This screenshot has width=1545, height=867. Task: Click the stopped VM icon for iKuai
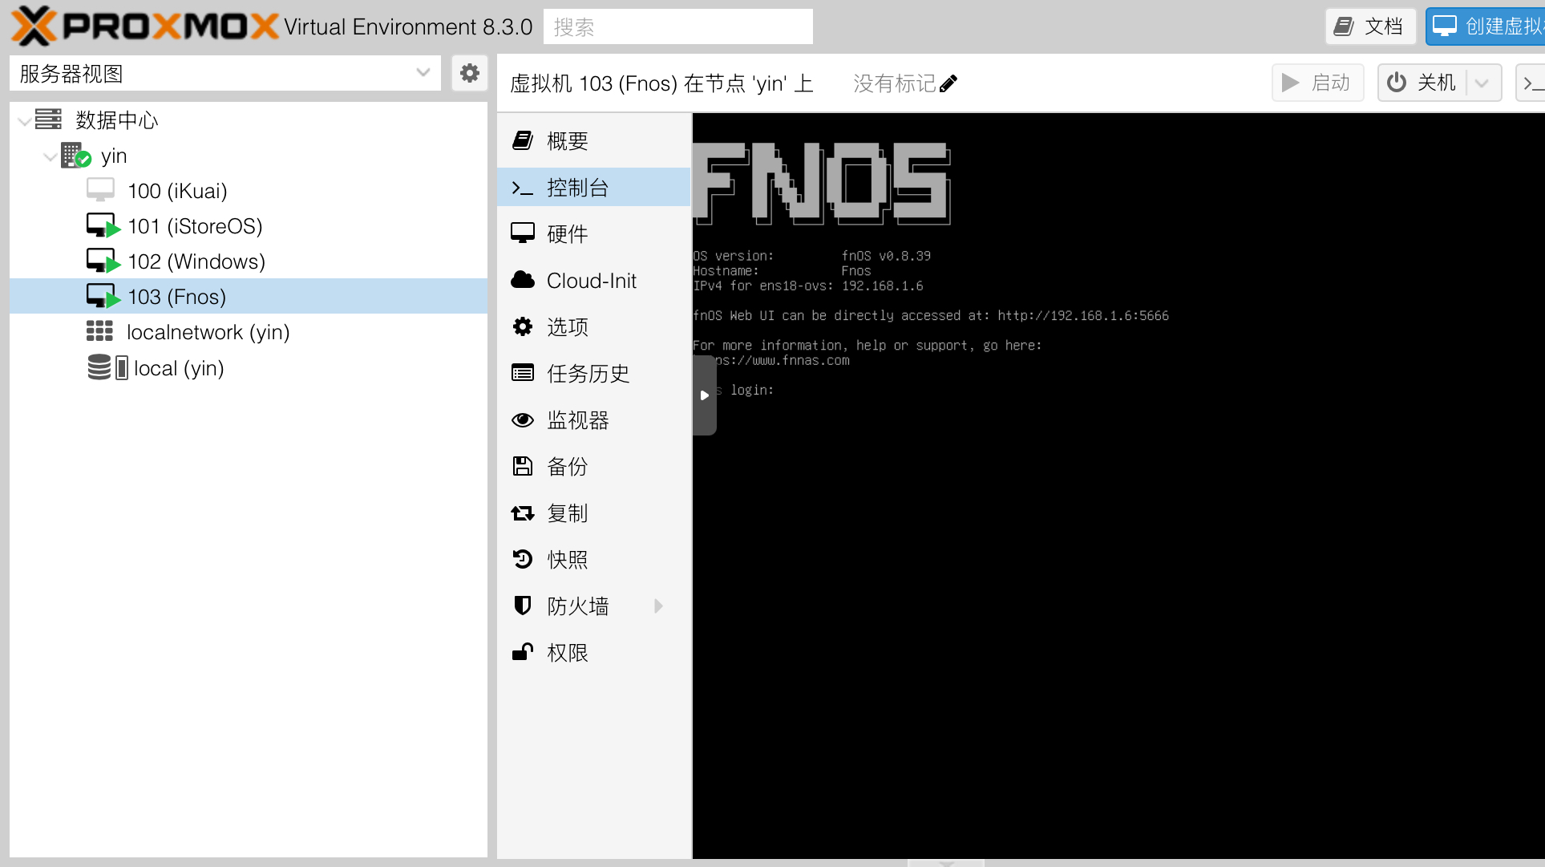point(100,189)
